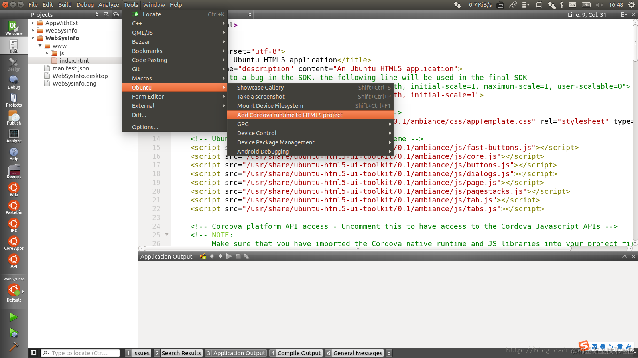
Task: Expand GPG submenu
Action: [x=310, y=124]
